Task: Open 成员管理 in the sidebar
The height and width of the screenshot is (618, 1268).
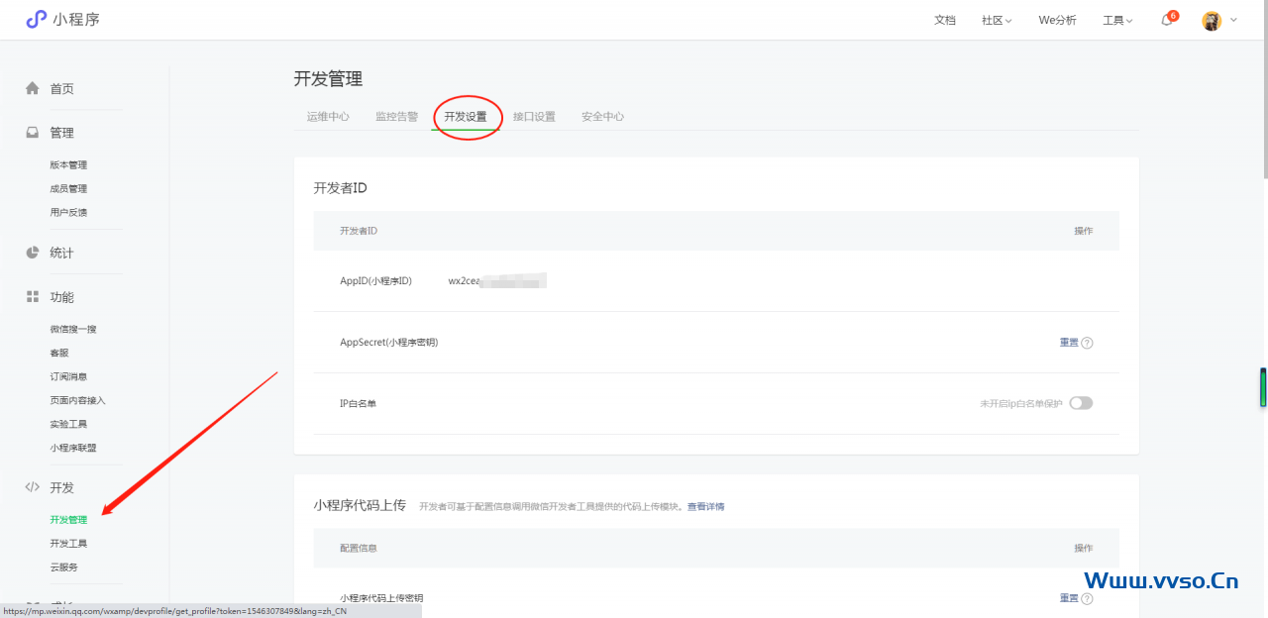Action: [68, 188]
